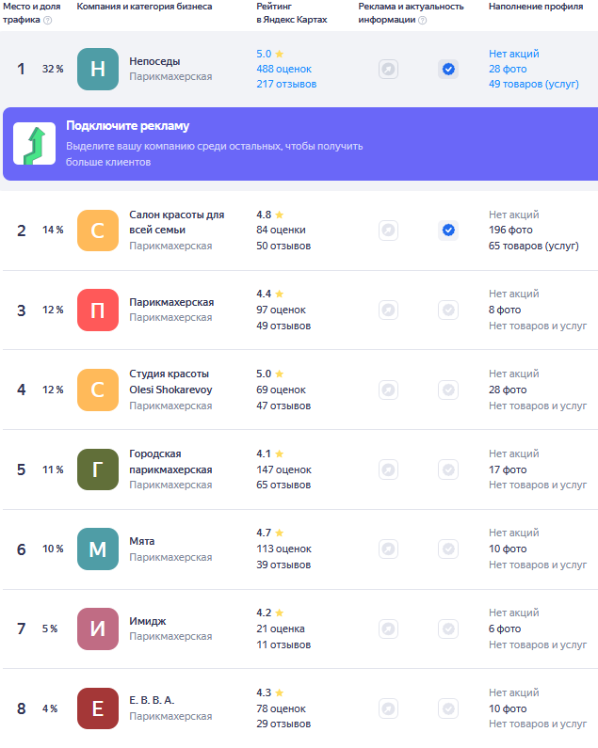Click the Имидж company name
The width and height of the screenshot is (598, 748).
(148, 621)
